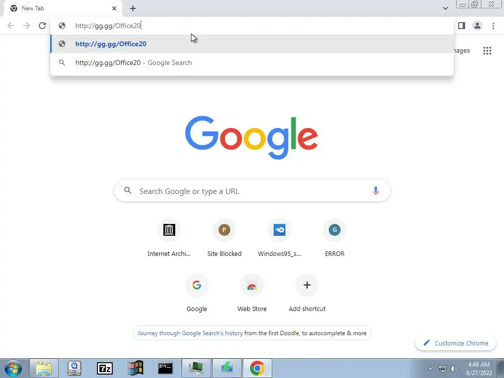Click the browser Forward arrow
The height and width of the screenshot is (378, 504).
(27, 26)
